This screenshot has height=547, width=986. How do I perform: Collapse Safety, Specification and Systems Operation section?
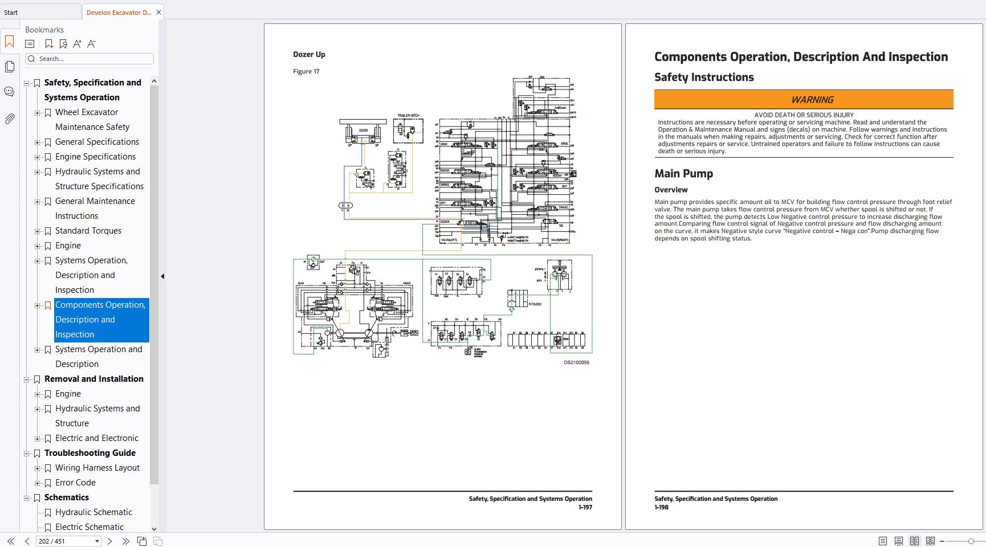tap(26, 83)
